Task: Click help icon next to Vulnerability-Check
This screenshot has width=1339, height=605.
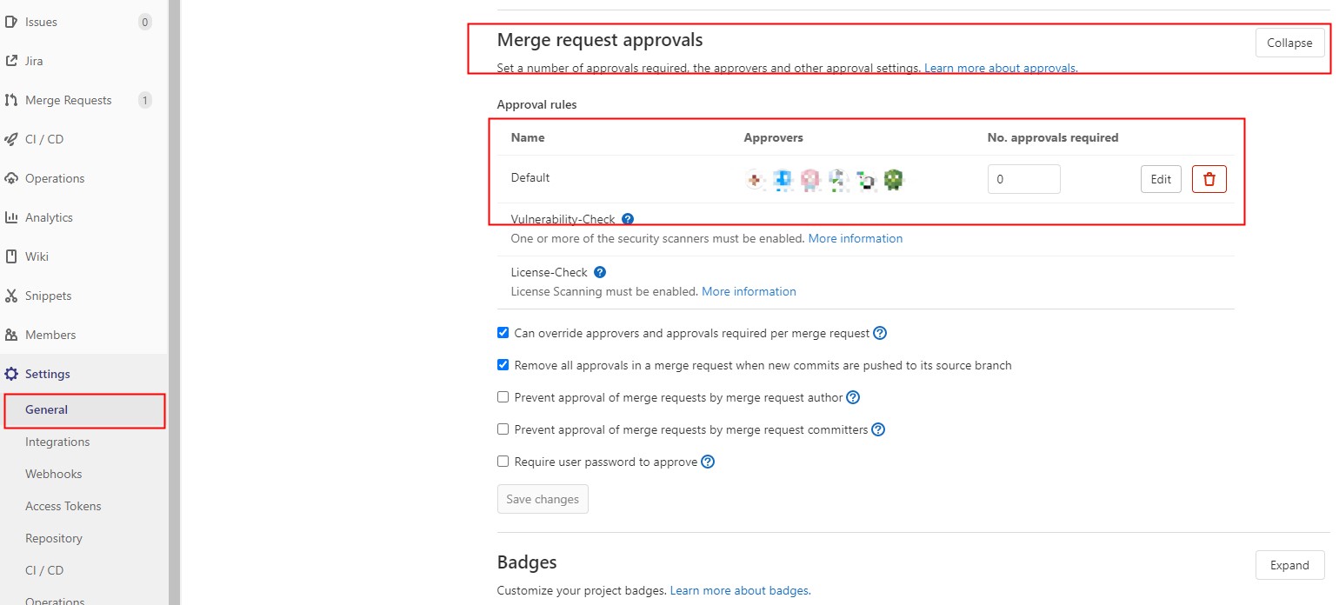Action: (628, 219)
